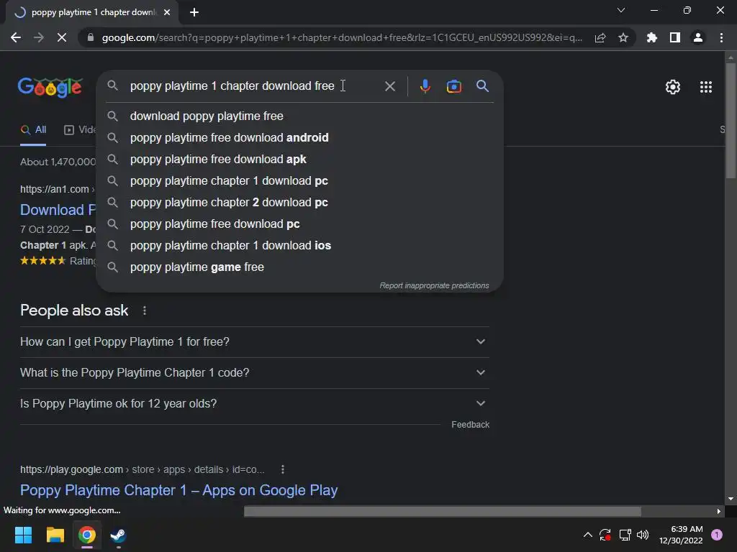Open the 'Download P' an1.com result title
Viewport: 737px width, 552px height.
coord(58,210)
